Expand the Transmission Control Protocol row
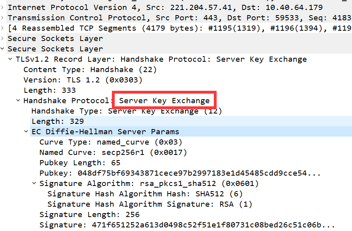This screenshot has width=352, height=231. point(2,18)
